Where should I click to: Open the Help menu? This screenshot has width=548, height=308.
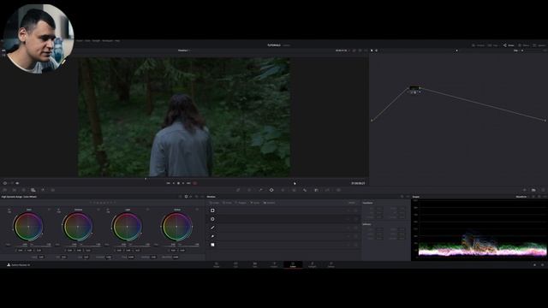click(117, 41)
